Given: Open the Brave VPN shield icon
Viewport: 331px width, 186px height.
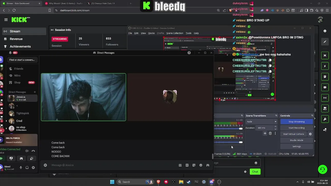Looking at the screenshot, I should [322, 10].
